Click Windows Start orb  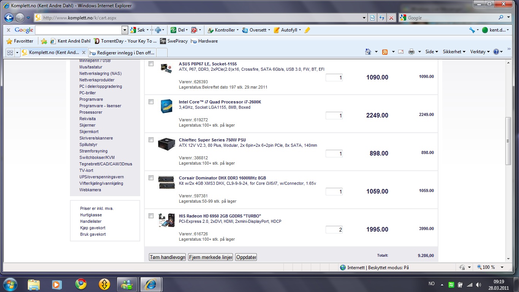point(10,284)
